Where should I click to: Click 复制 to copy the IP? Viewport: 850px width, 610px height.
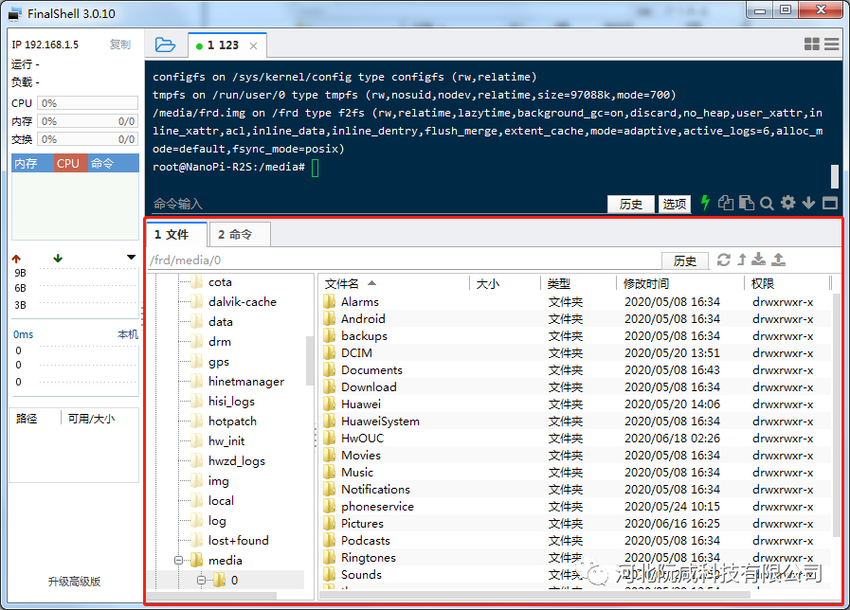coord(119,45)
